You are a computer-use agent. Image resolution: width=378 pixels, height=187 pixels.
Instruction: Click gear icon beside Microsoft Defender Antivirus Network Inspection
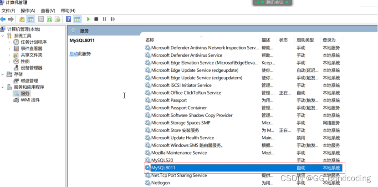coord(147,48)
